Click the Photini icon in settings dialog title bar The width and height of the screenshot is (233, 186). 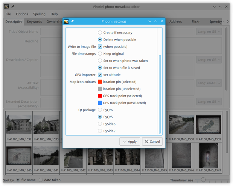click(66, 21)
